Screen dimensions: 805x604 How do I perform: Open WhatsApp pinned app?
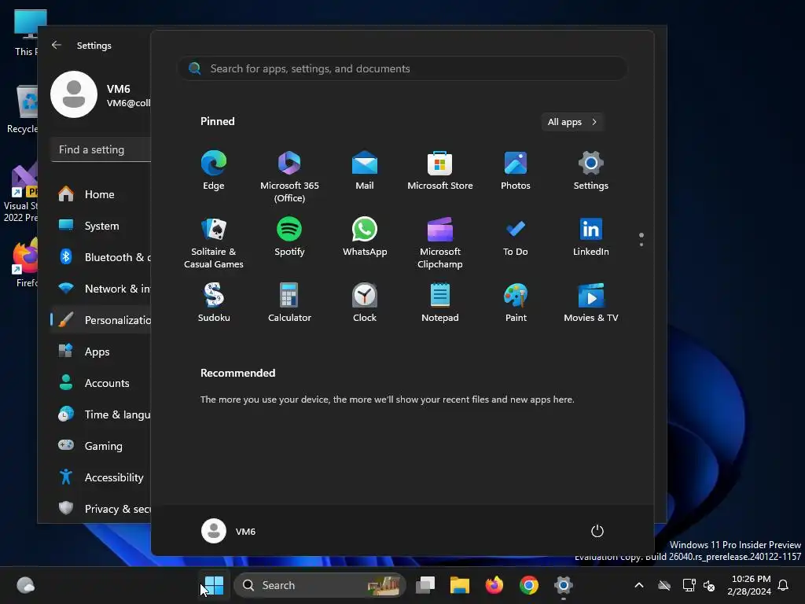coord(365,236)
